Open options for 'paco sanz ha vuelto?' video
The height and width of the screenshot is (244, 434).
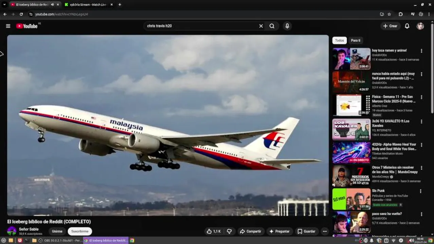click(x=421, y=214)
